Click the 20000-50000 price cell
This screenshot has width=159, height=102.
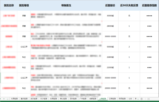click(x=110, y=88)
